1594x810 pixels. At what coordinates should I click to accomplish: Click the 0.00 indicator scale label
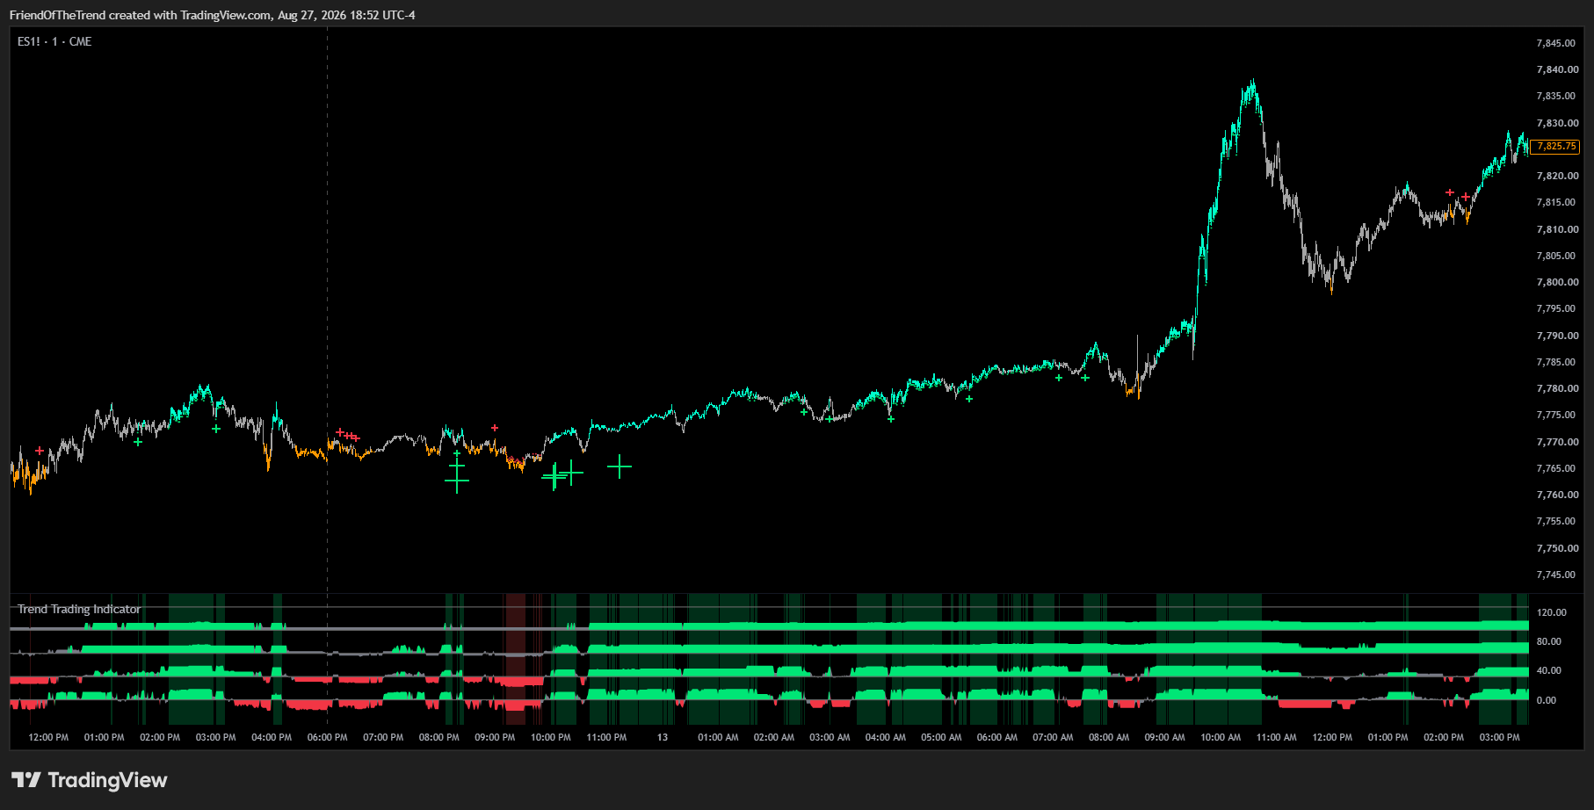[1546, 700]
